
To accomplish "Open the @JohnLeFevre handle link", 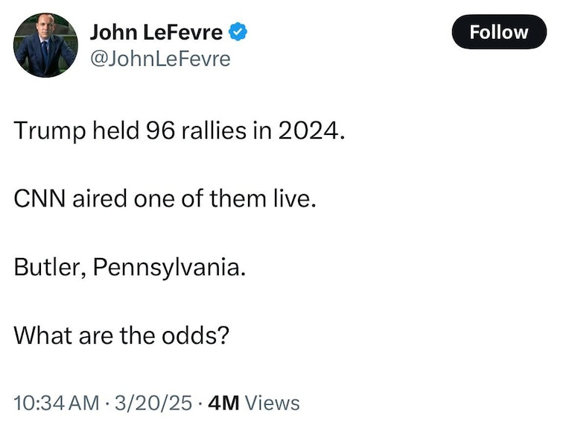I will [x=160, y=58].
